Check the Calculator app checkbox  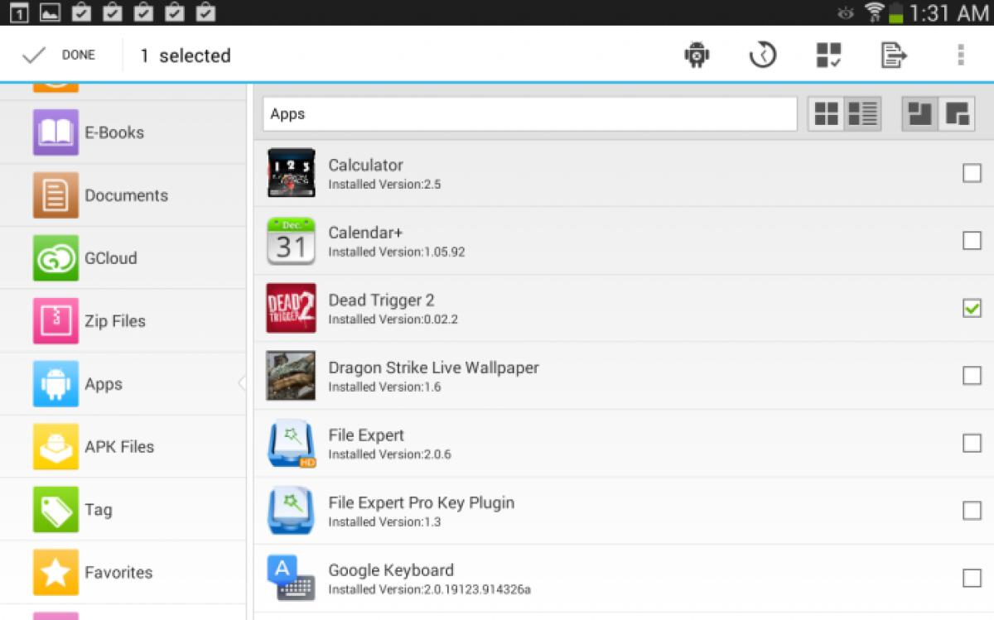pyautogui.click(x=971, y=173)
